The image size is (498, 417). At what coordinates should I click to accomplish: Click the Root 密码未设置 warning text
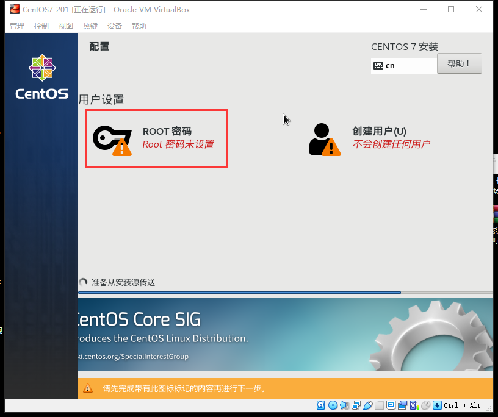(178, 144)
